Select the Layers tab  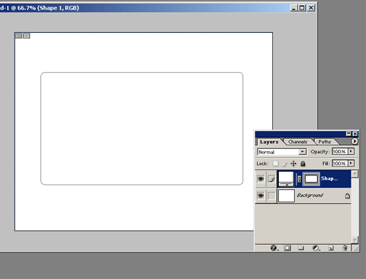click(x=269, y=142)
